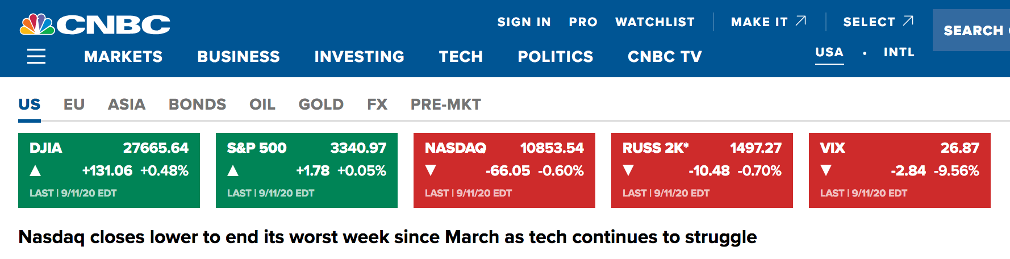Click the Search field
This screenshot has height=259, width=1010.
point(971,30)
